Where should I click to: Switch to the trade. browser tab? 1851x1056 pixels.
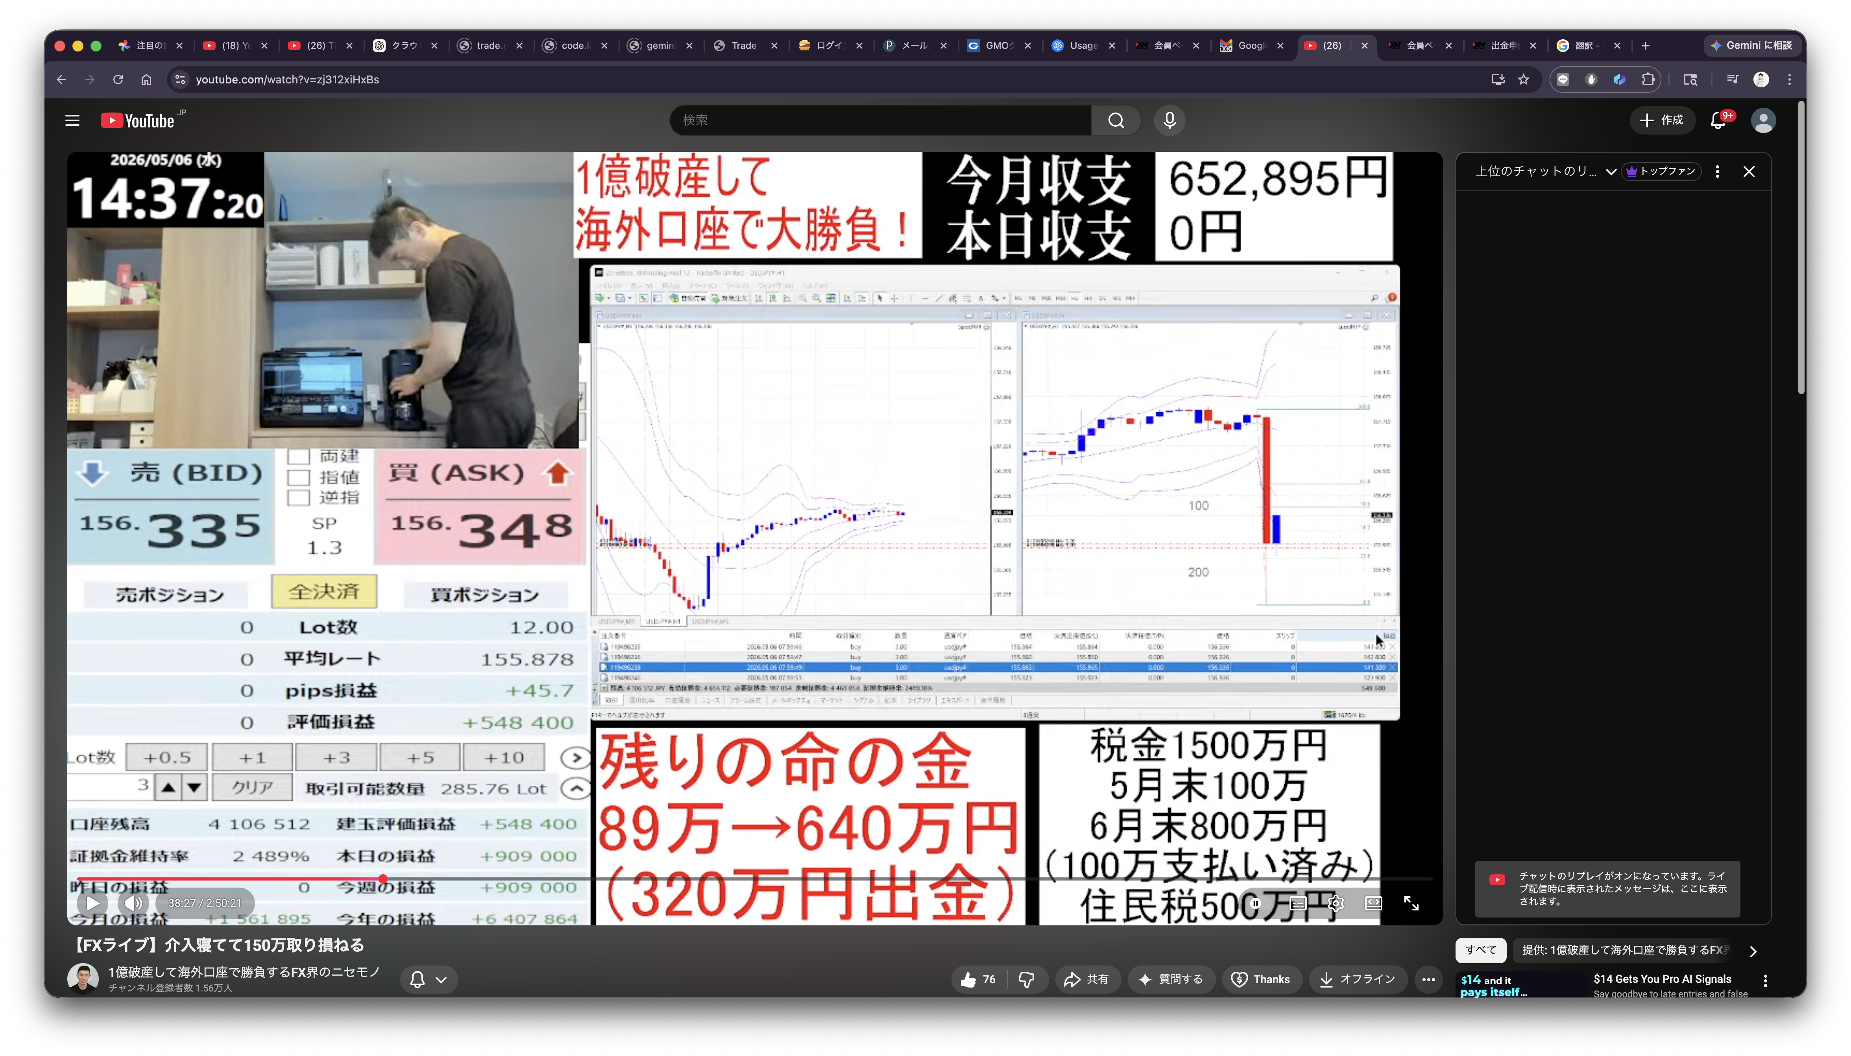[490, 45]
